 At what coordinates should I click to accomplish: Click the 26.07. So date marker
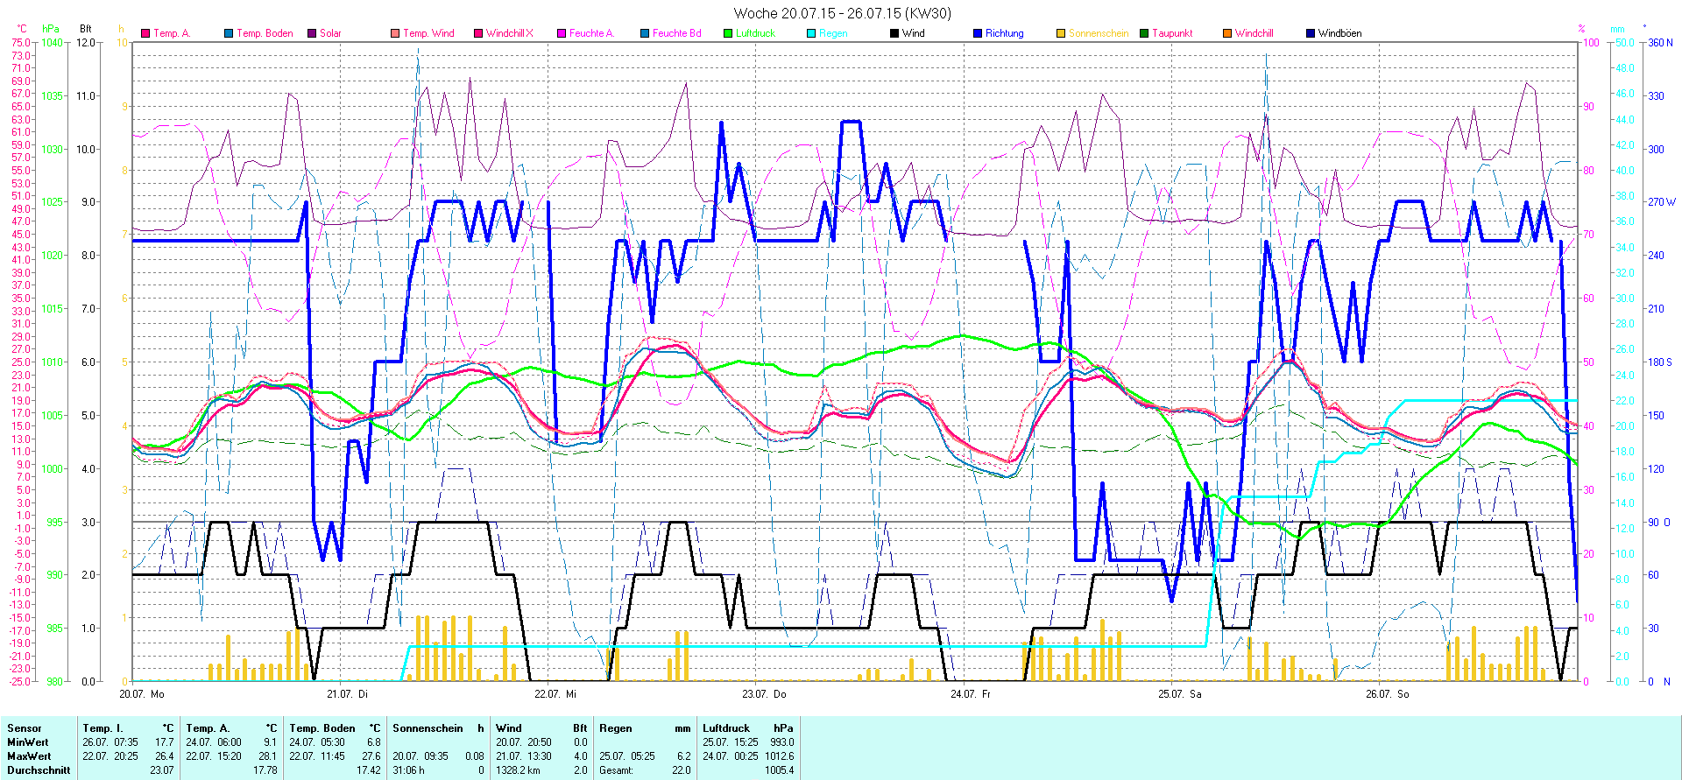click(x=1388, y=694)
